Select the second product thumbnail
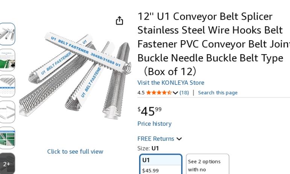290x174 pixels. click(x=7, y=60)
